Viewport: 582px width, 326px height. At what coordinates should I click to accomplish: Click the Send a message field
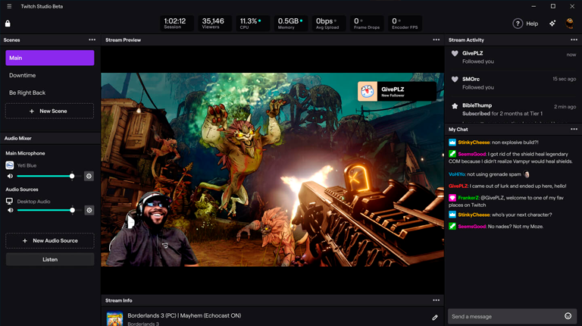(x=512, y=316)
